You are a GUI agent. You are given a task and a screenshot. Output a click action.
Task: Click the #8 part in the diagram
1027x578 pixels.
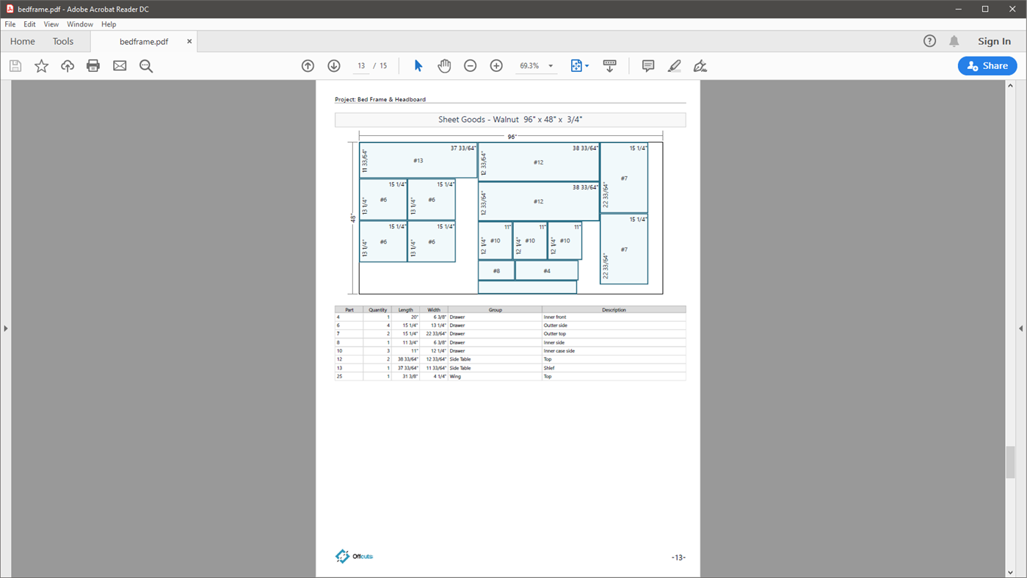496,271
